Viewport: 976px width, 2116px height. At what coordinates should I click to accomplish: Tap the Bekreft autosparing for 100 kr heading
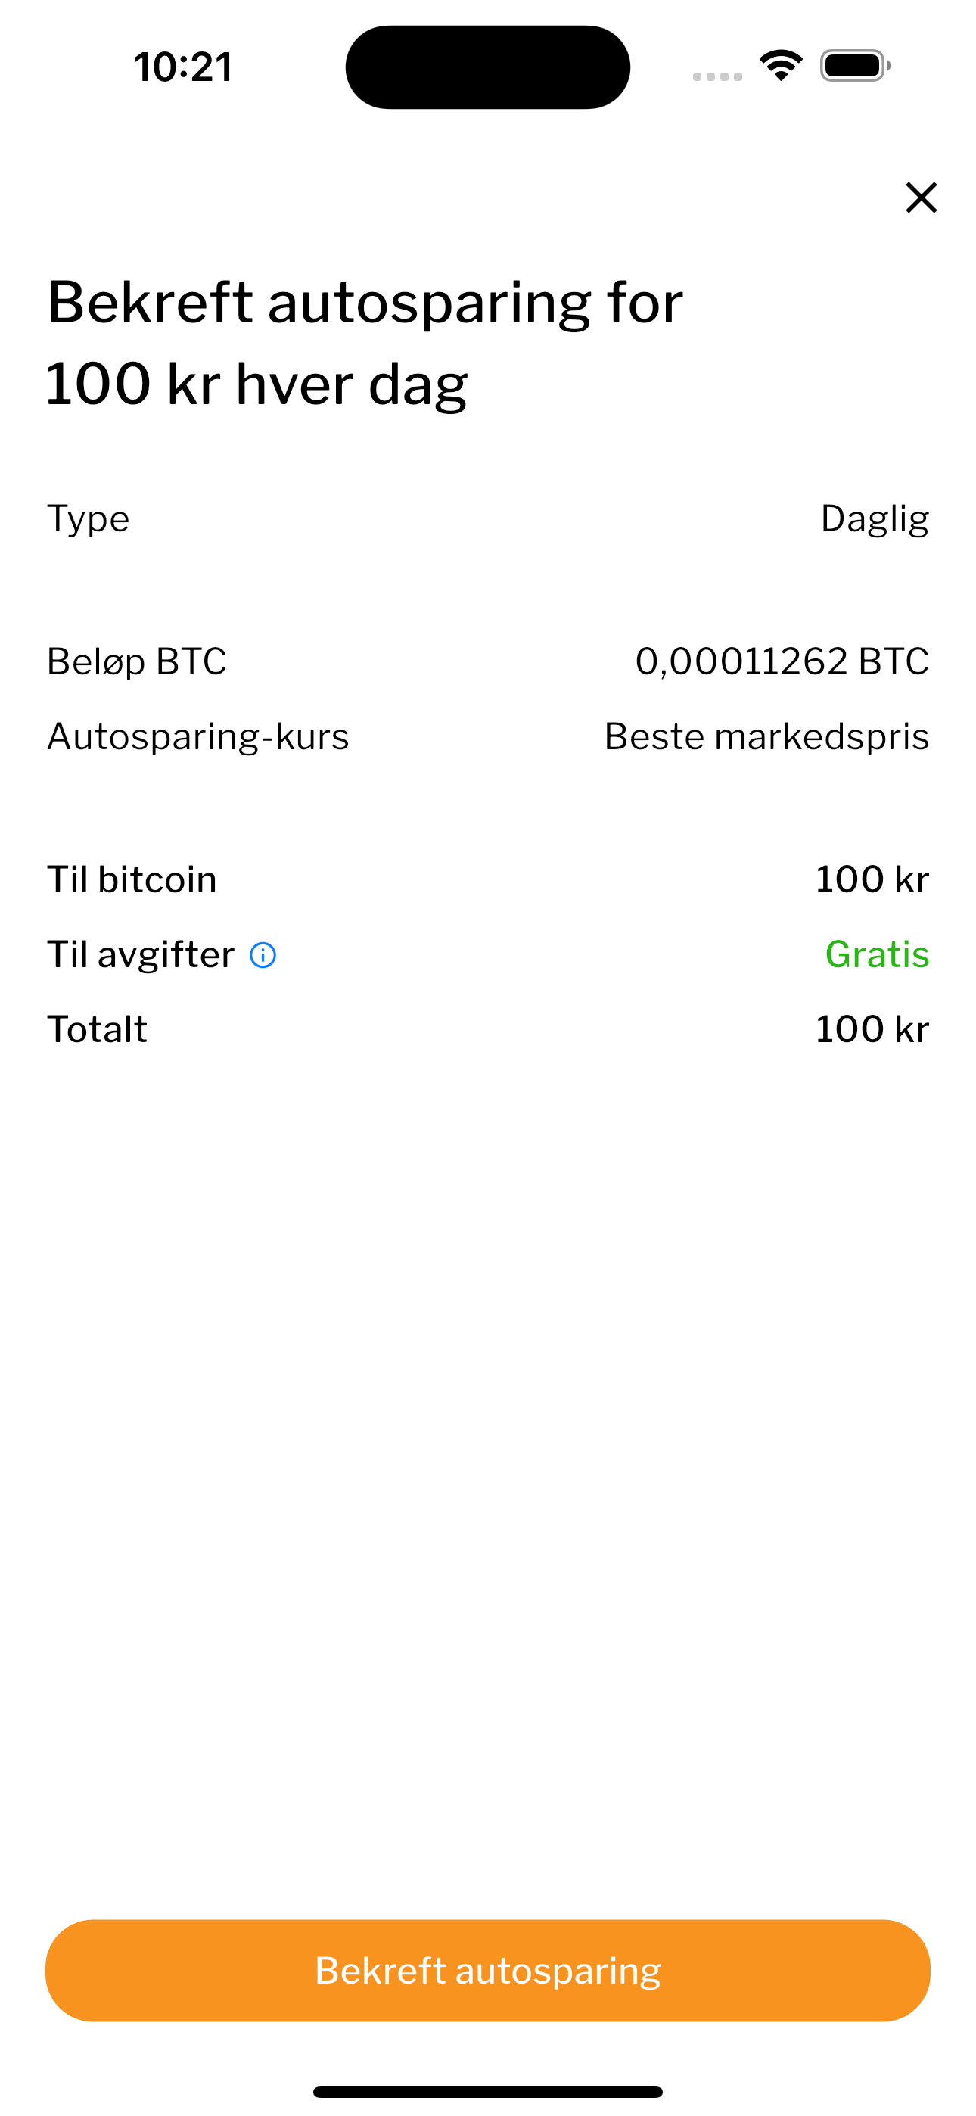(x=365, y=343)
